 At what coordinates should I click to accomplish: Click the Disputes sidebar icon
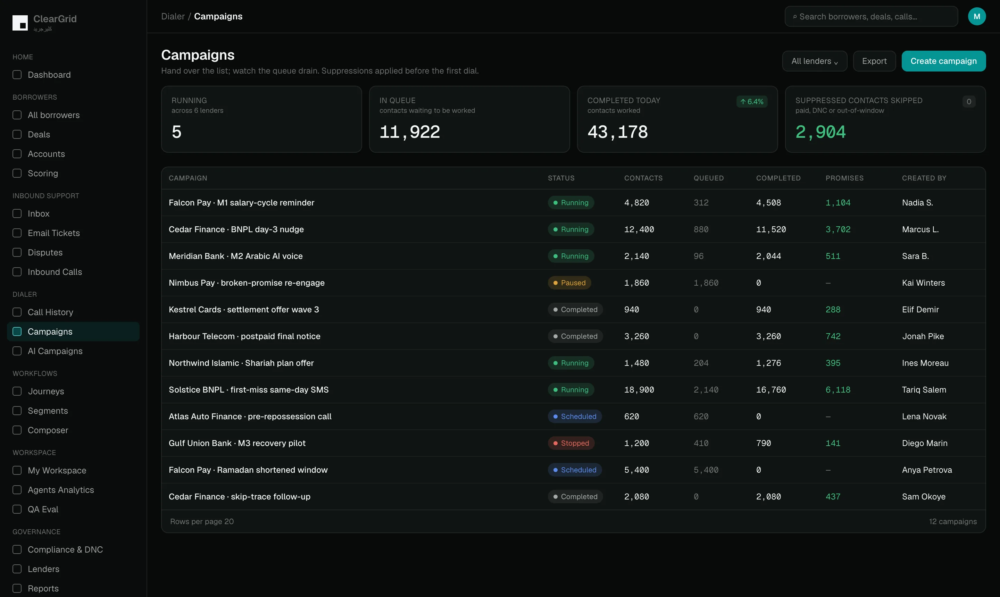[17, 253]
